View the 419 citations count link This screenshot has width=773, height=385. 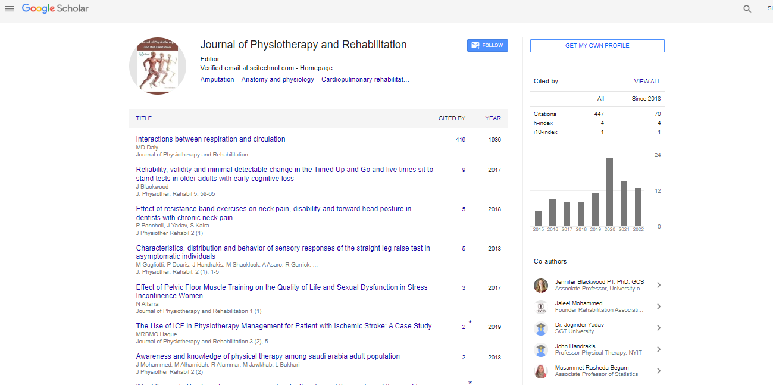(x=461, y=140)
